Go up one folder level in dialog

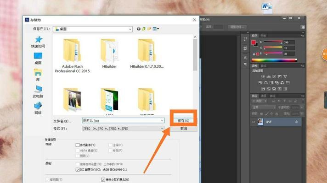[x=144, y=29]
